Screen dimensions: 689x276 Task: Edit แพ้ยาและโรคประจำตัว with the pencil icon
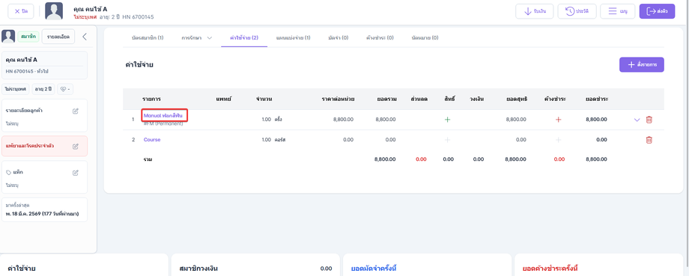tap(76, 146)
